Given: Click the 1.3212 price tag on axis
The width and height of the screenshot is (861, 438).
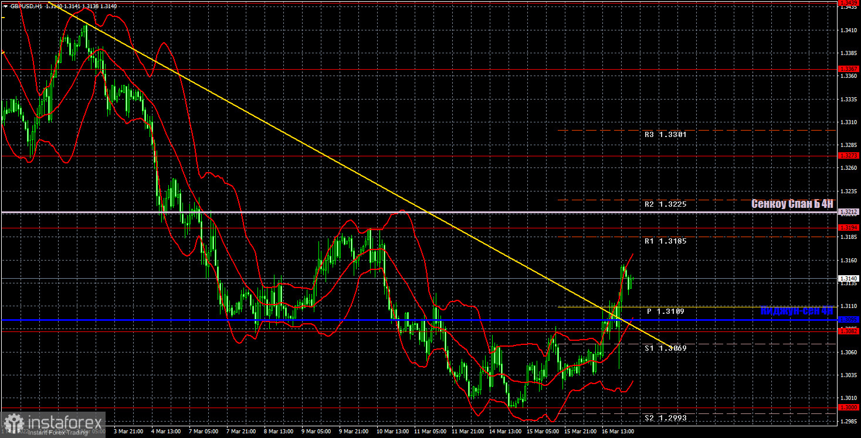Looking at the screenshot, I should (x=849, y=212).
